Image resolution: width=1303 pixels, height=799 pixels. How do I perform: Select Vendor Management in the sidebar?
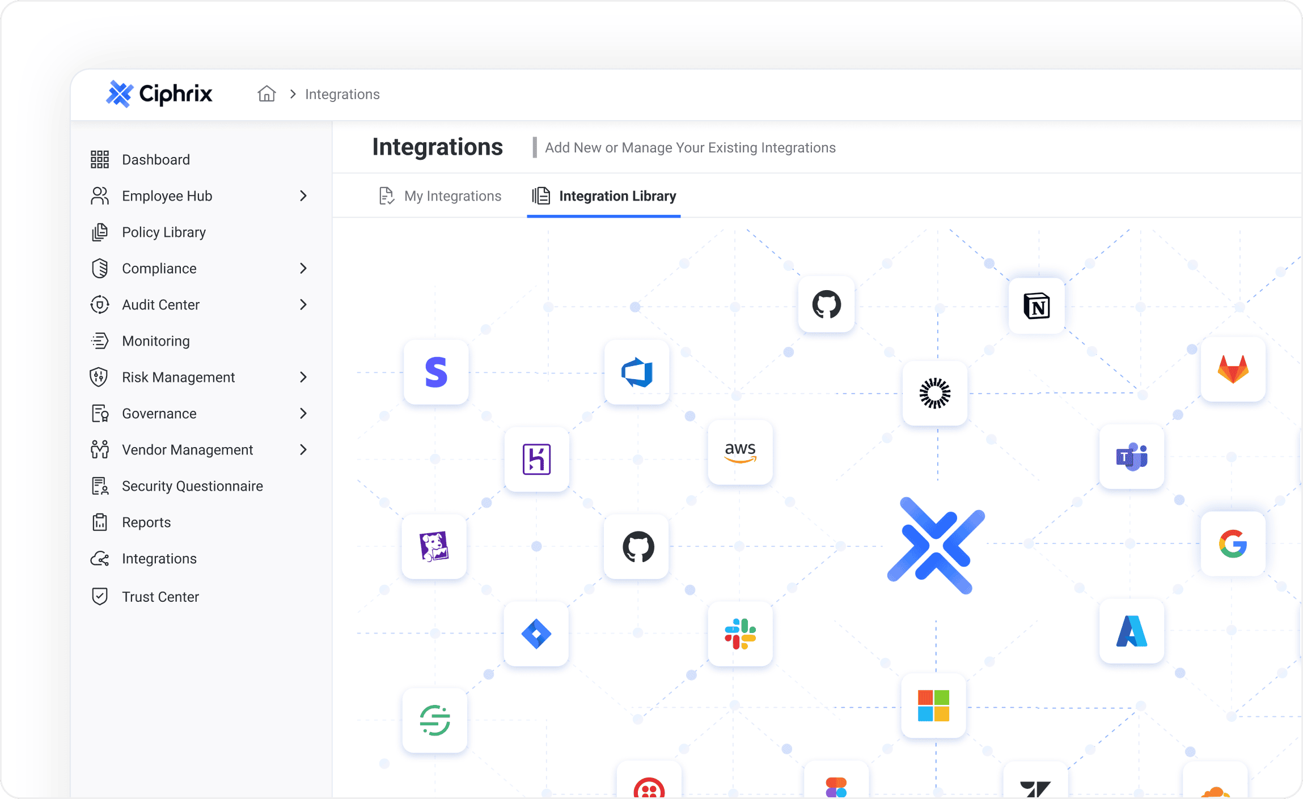188,450
